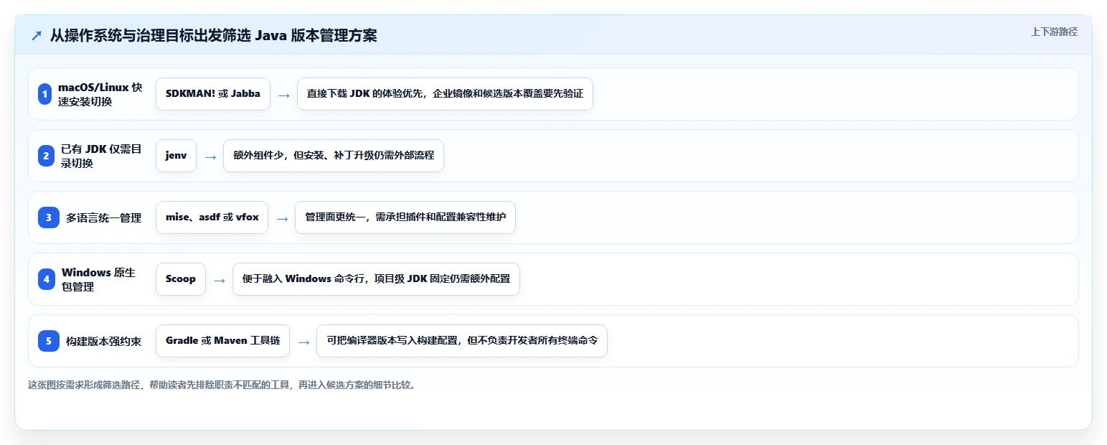Click the SDKMAN! 或 Jabba chip
Screen dimensions: 1107x445
click(213, 94)
